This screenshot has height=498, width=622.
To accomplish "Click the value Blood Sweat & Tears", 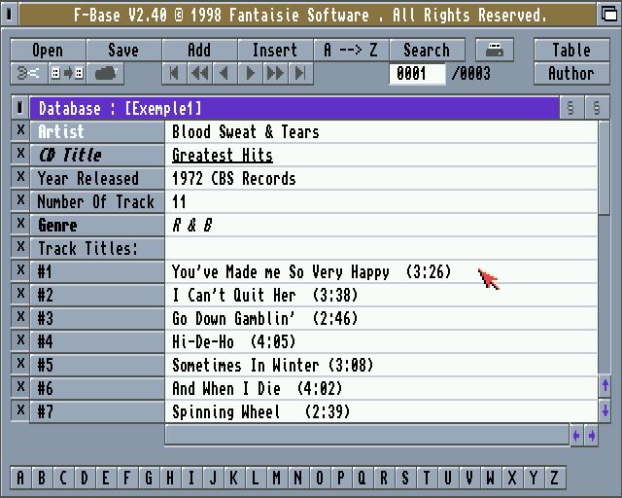I will [246, 131].
